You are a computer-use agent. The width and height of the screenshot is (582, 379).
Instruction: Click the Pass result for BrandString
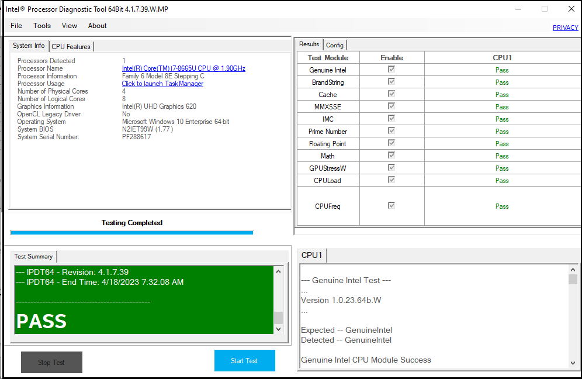502,82
